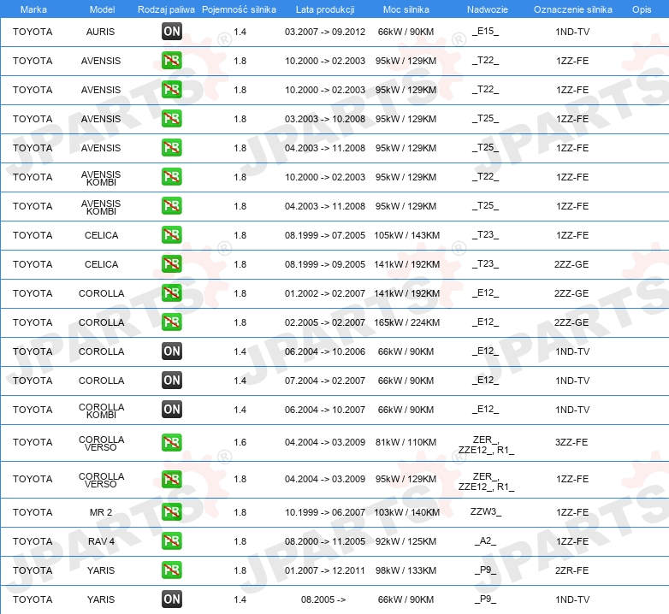Click the 02.2005 -> 02.2007 production years

325,322
